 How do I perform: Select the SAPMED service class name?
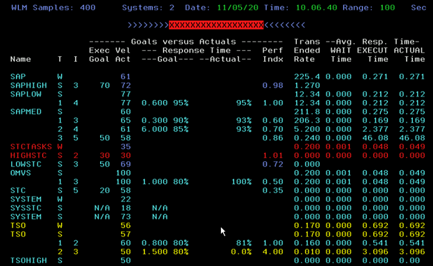(26, 112)
